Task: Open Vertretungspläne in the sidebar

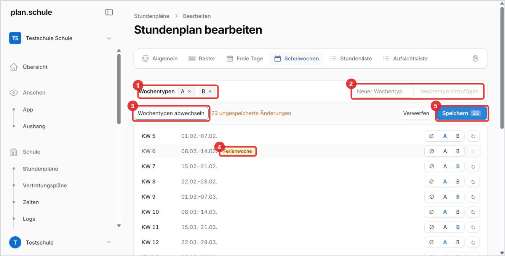Action: click(45, 185)
